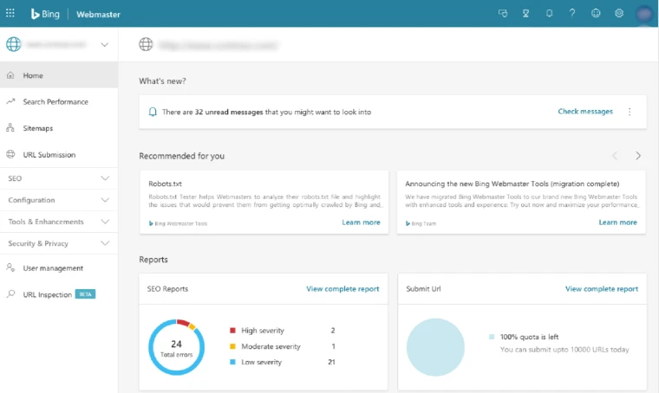The image size is (659, 393).
Task: Click the 32 unread messages text
Action: pos(229,112)
